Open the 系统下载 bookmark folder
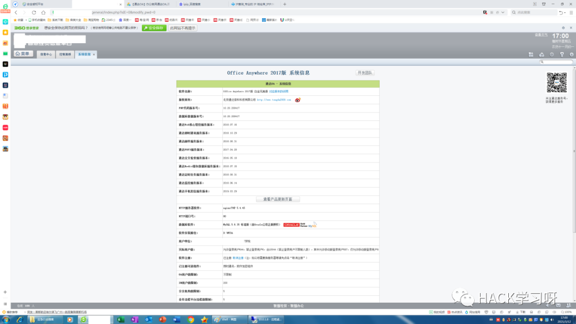 (x=55, y=20)
